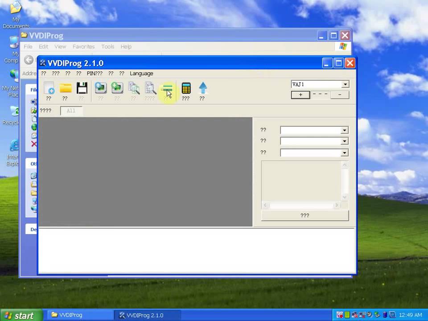Switch to VVDIProg folder taskbar button
Viewport: 428px width, 321px height.
tap(80, 315)
